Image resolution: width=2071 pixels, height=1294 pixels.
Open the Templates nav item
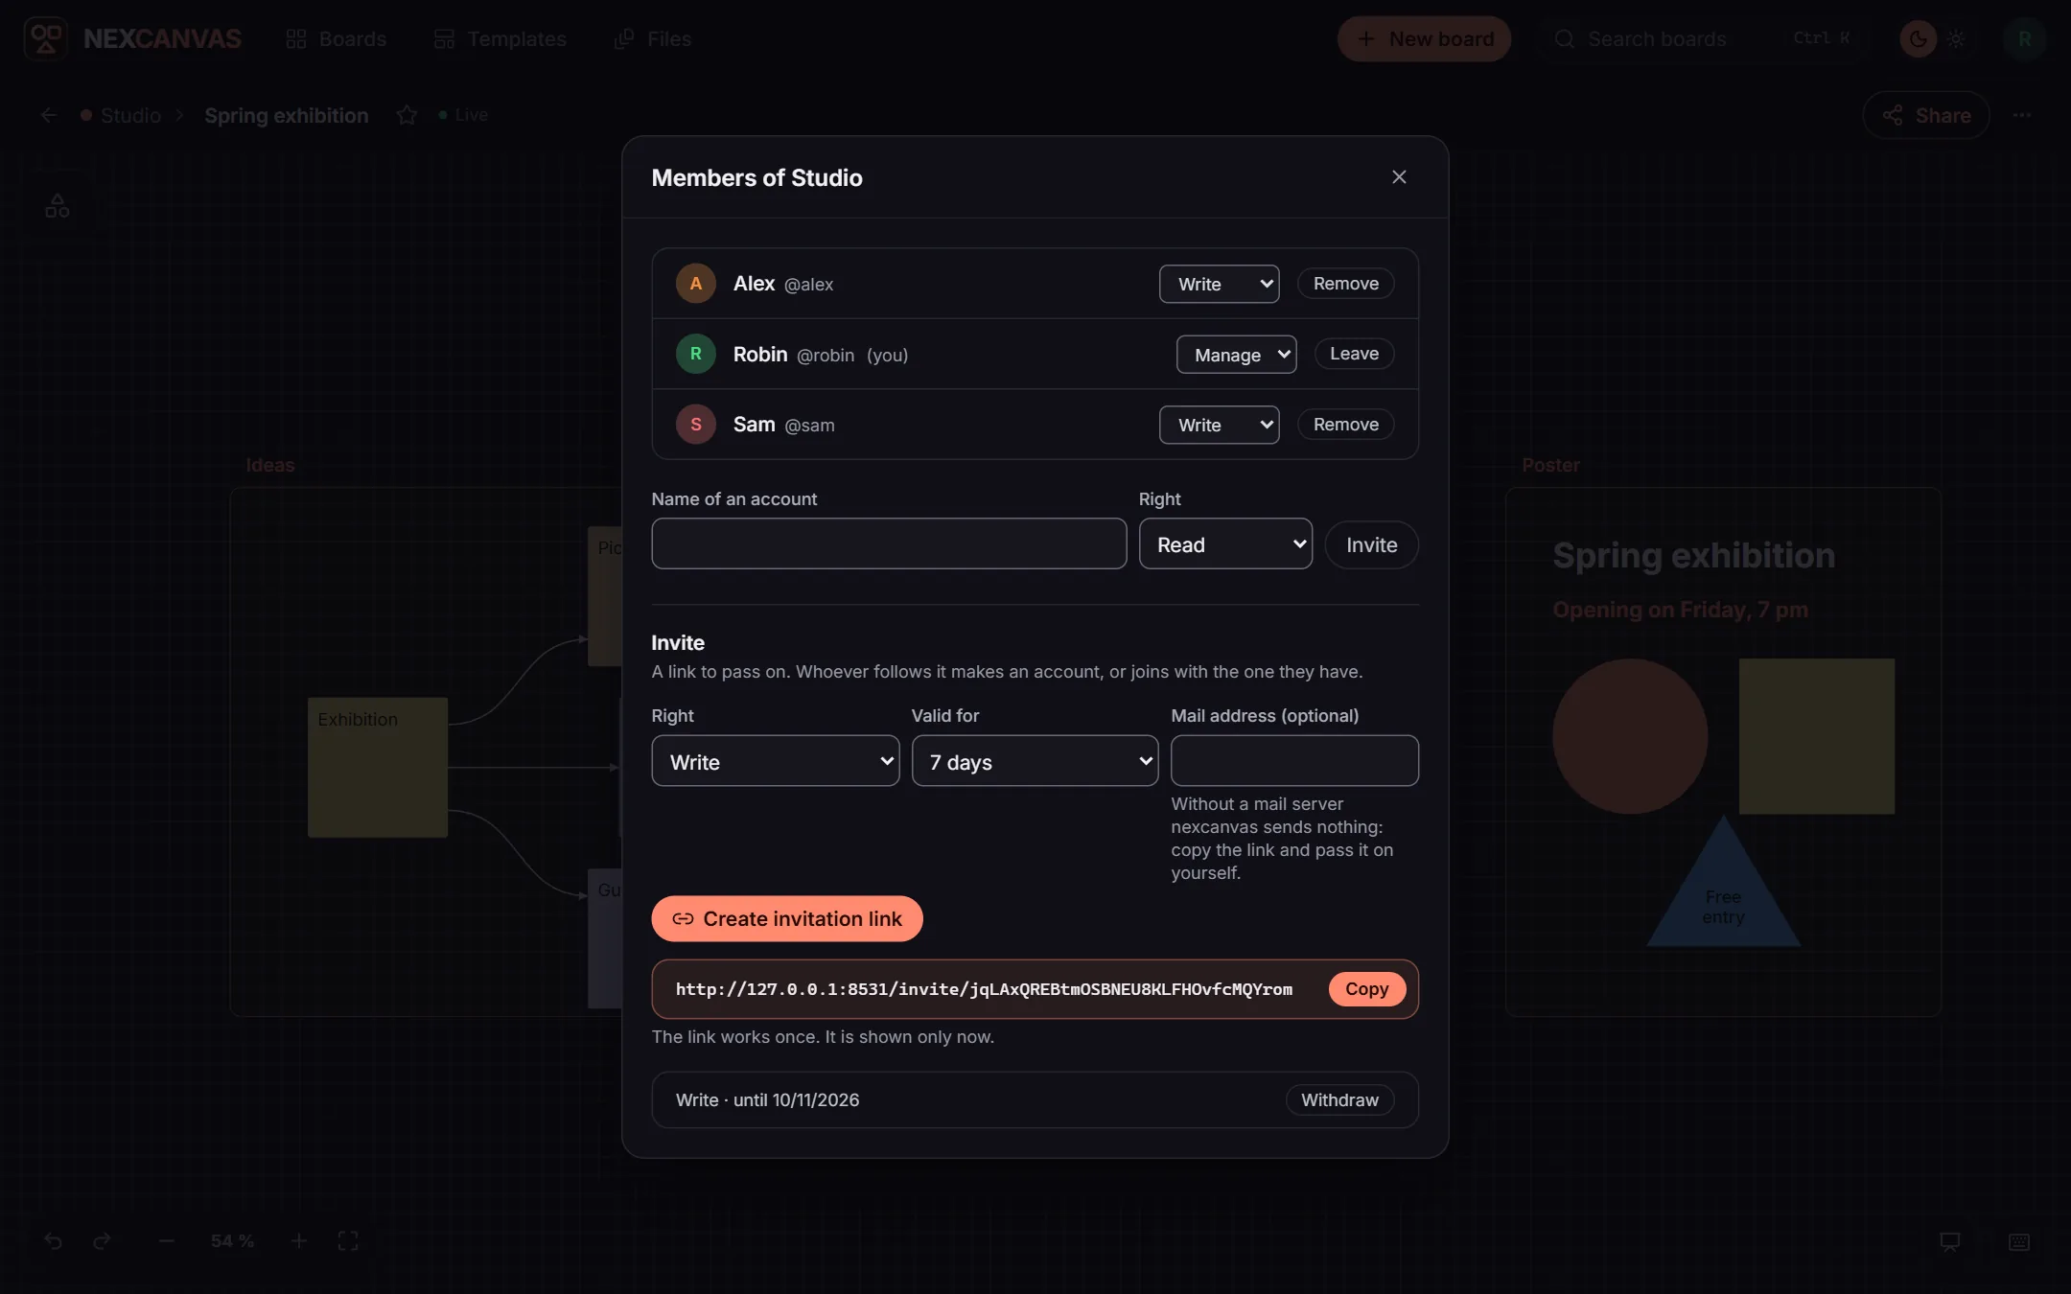[x=500, y=38]
